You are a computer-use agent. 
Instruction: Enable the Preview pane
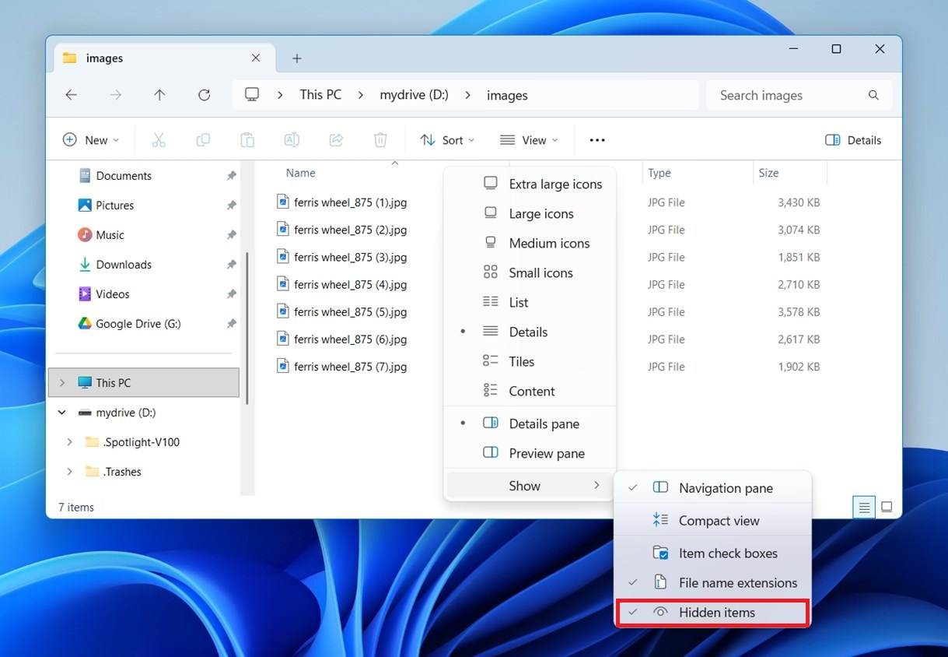pos(530,453)
